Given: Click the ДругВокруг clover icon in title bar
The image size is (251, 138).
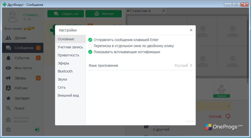Looking at the screenshot, I should coord(5,5).
